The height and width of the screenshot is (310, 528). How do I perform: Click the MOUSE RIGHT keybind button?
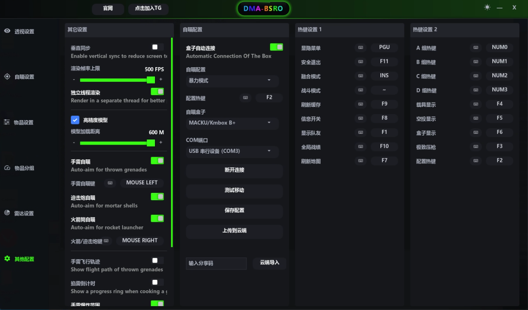pos(140,241)
